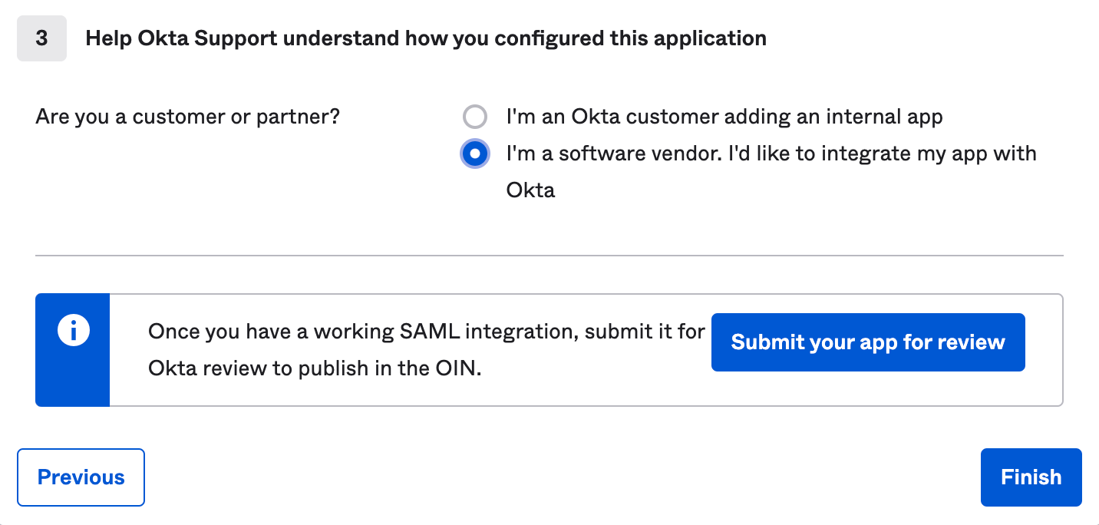Complete the wizard via the Finish button

pos(1031,477)
